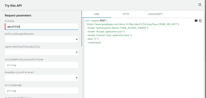The image size is (206, 98).
Task: Switch to the cURL tab
Action: [x=97, y=14]
